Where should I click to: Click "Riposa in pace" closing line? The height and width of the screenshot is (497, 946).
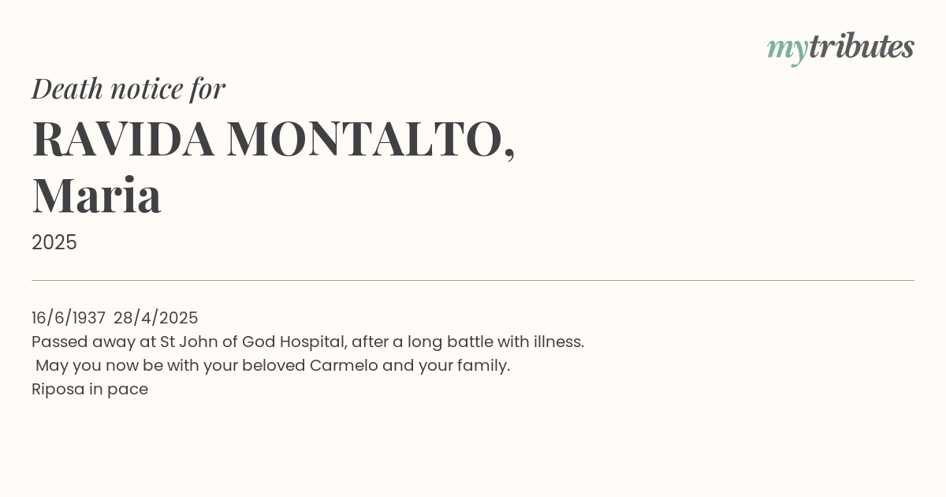click(90, 390)
